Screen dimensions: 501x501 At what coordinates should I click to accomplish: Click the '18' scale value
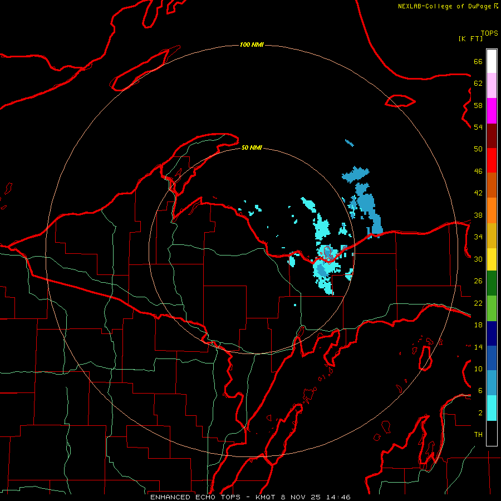(478, 325)
